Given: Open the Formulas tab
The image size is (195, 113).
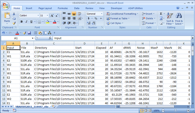Looking at the screenshot, I should 63,8.
